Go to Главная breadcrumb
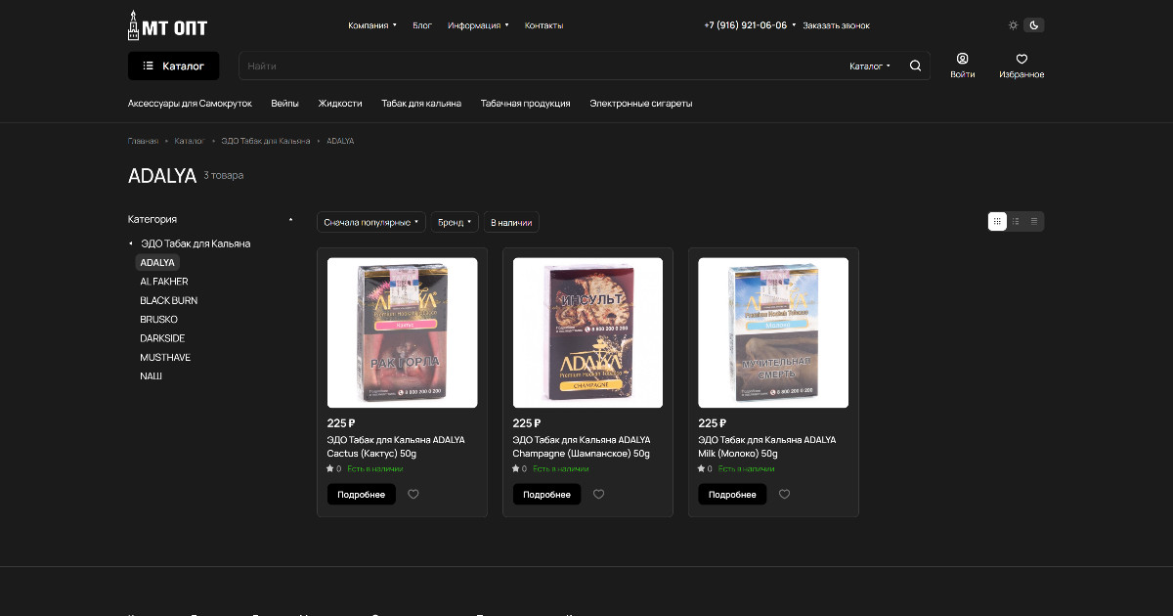Screen dimensions: 1173x616 coord(143,141)
